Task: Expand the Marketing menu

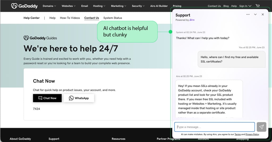Action: pos(118,6)
